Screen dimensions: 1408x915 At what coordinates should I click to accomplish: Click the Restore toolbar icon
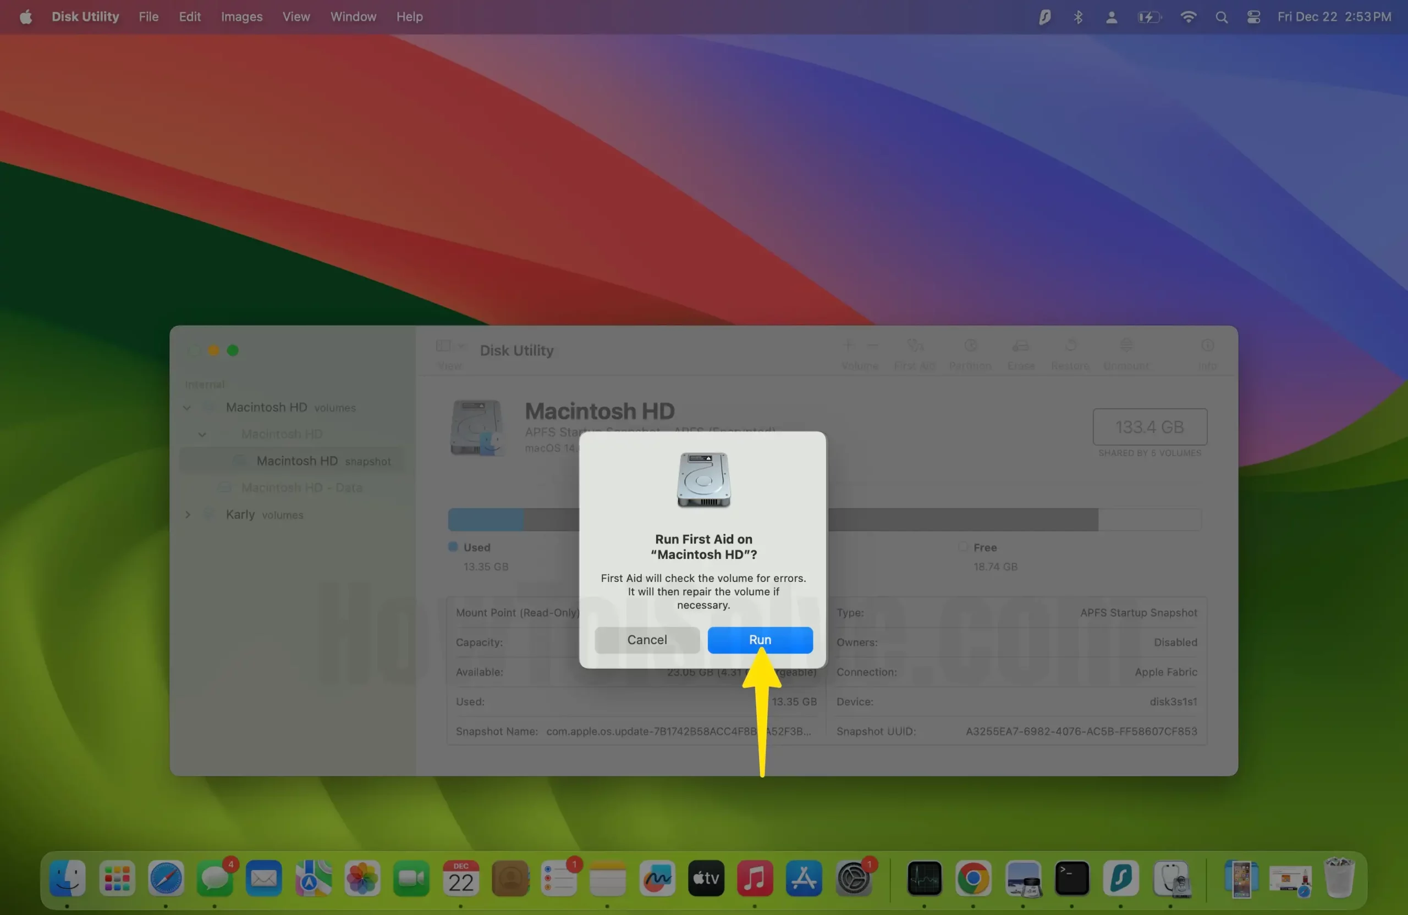(1070, 345)
